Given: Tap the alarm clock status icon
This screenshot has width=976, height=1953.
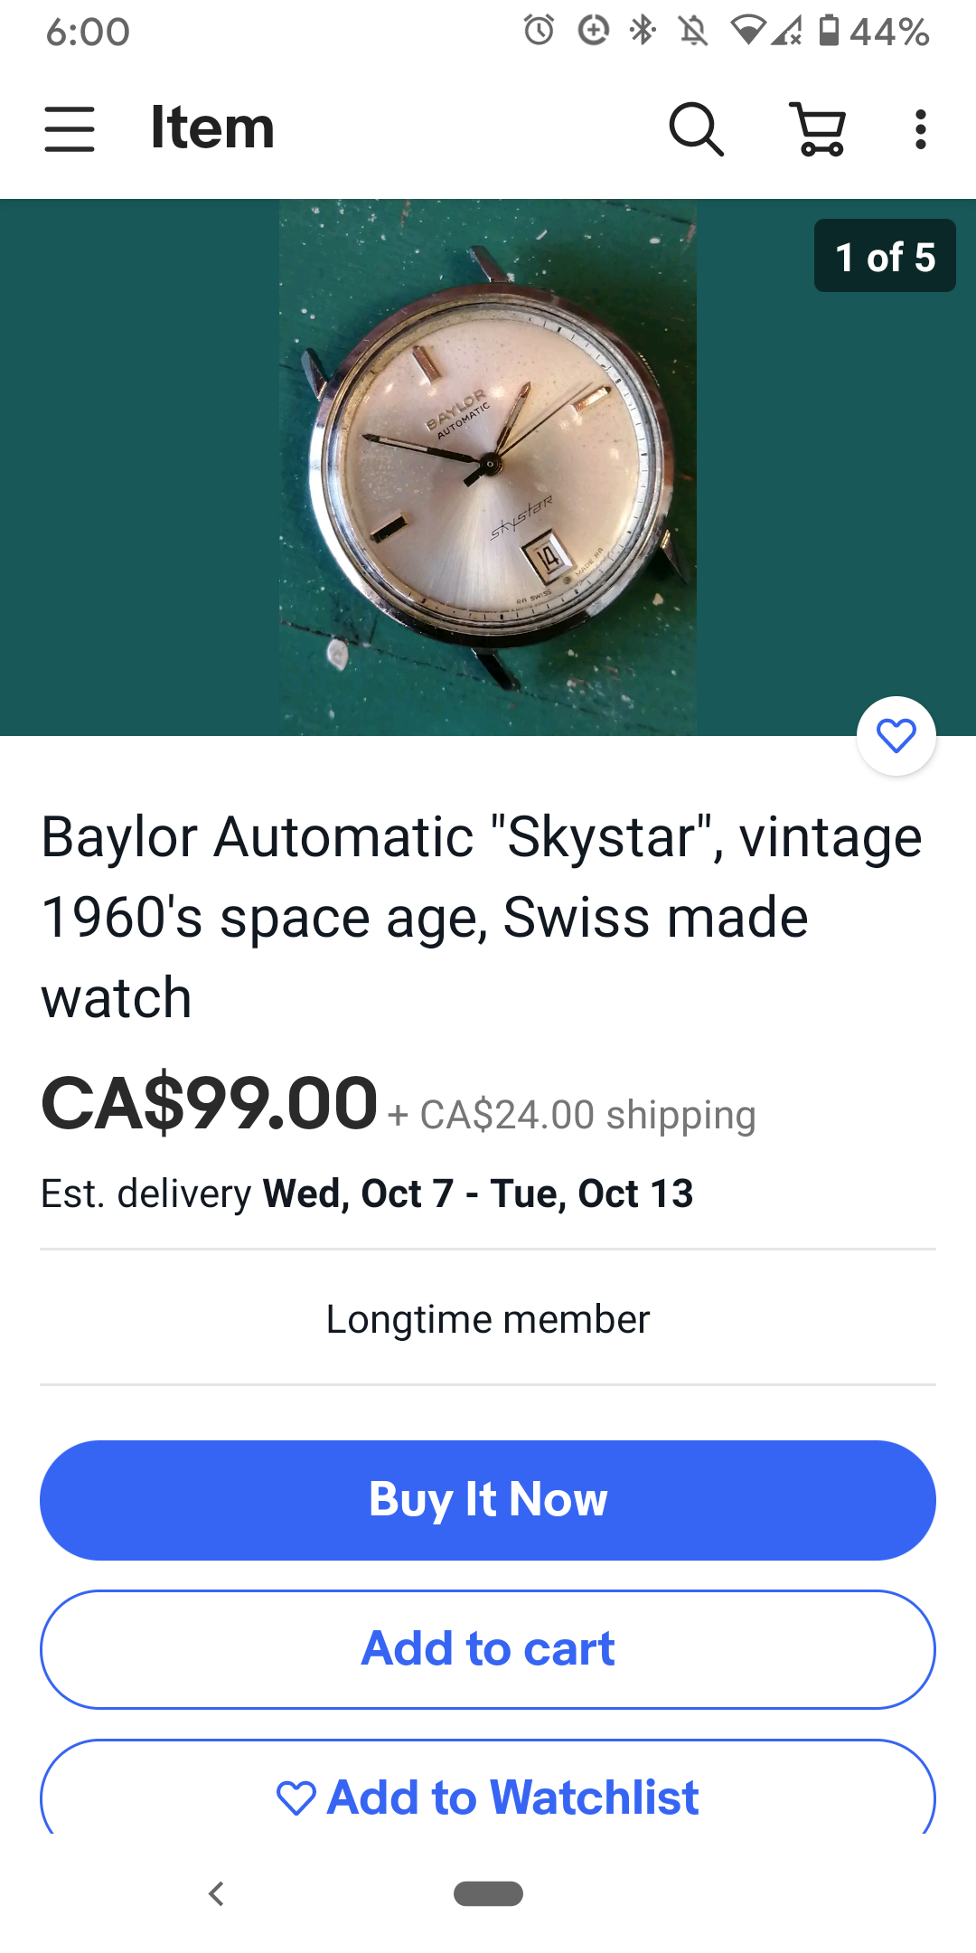Looking at the screenshot, I should (540, 31).
